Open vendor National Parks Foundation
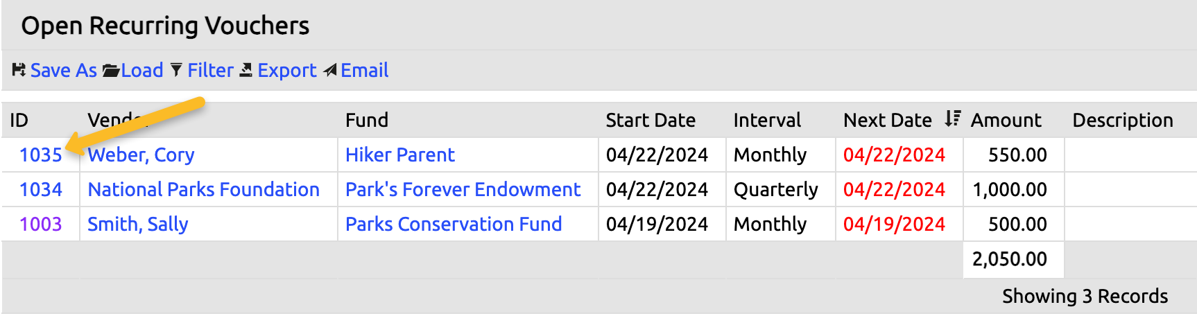 click(203, 189)
